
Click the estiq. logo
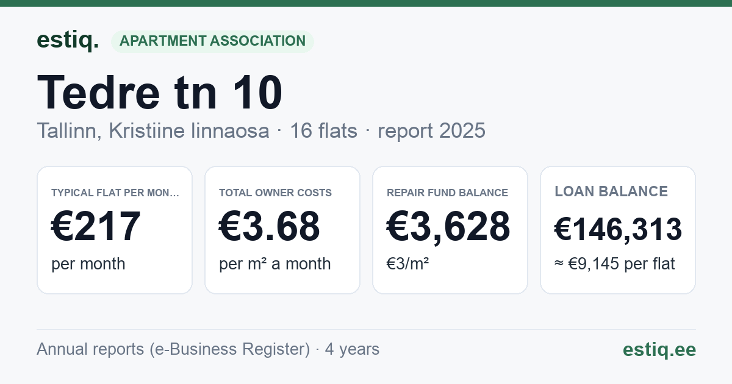coord(68,40)
